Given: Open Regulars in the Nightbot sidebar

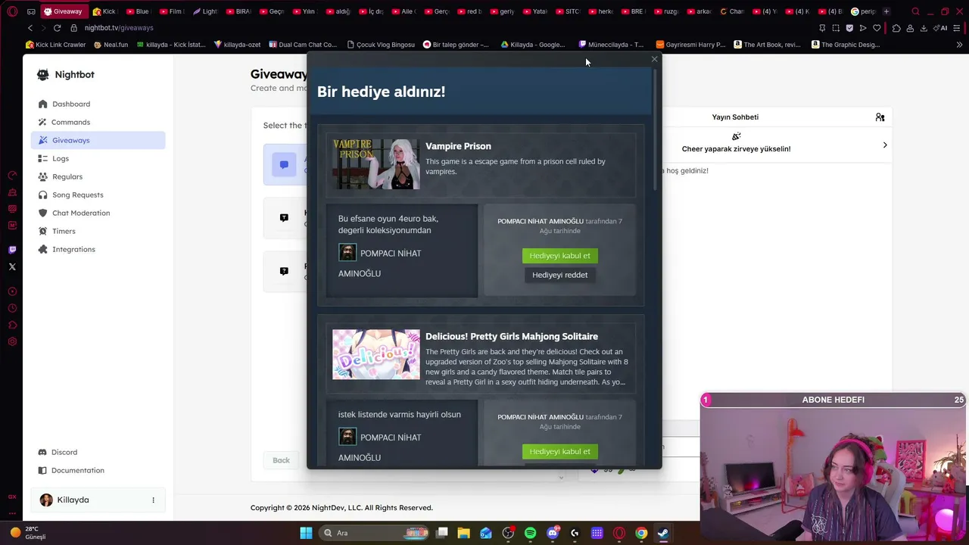Looking at the screenshot, I should [98, 176].
